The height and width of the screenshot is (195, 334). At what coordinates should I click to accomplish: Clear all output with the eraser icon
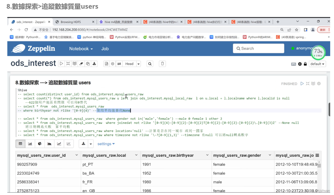tap(81, 64)
